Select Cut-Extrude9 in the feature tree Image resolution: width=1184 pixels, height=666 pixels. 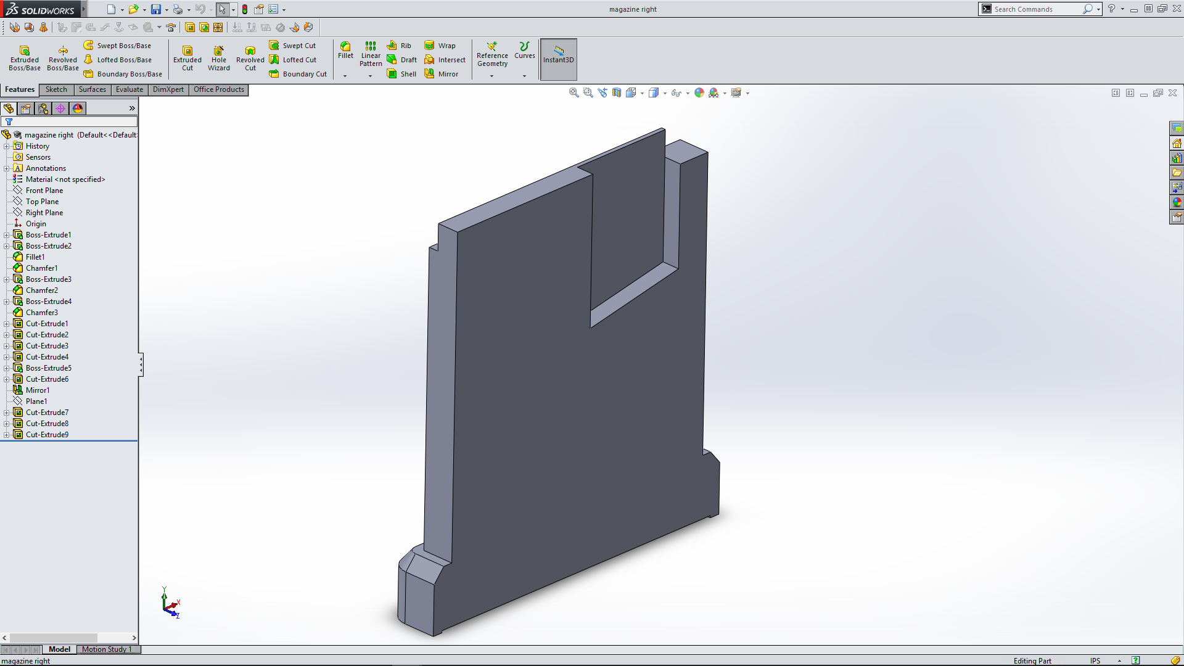47,435
